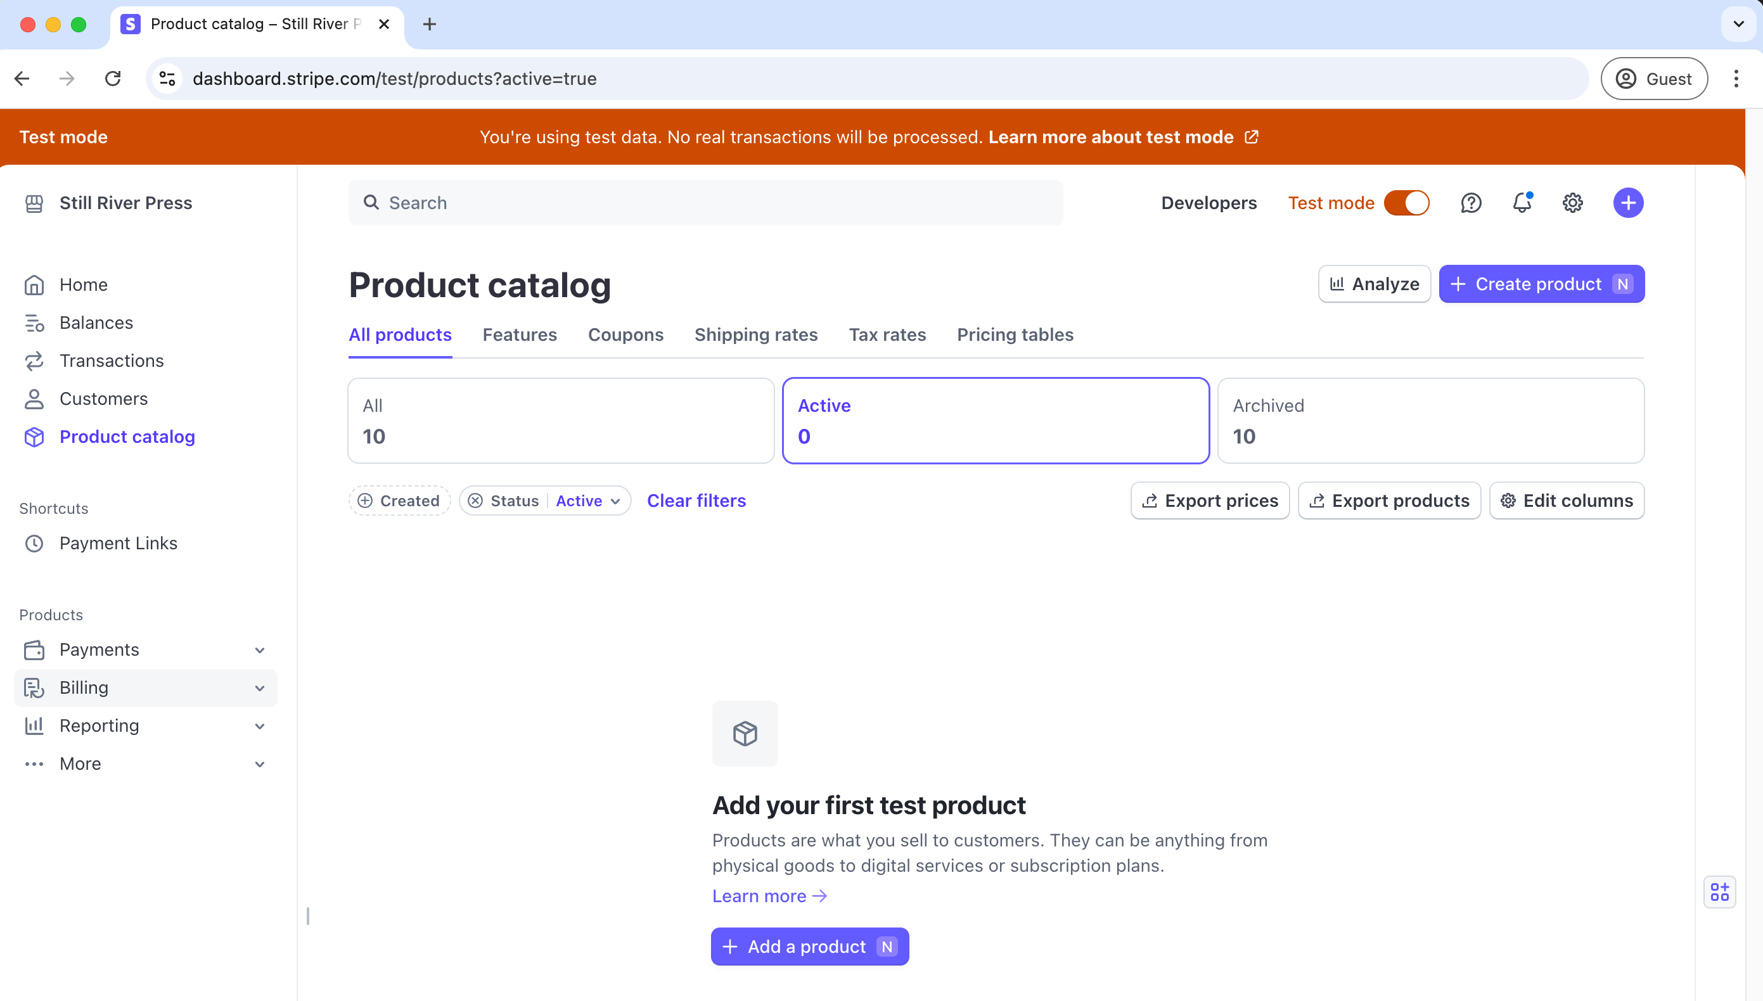
Task: Click the help question mark icon
Action: pos(1471,202)
